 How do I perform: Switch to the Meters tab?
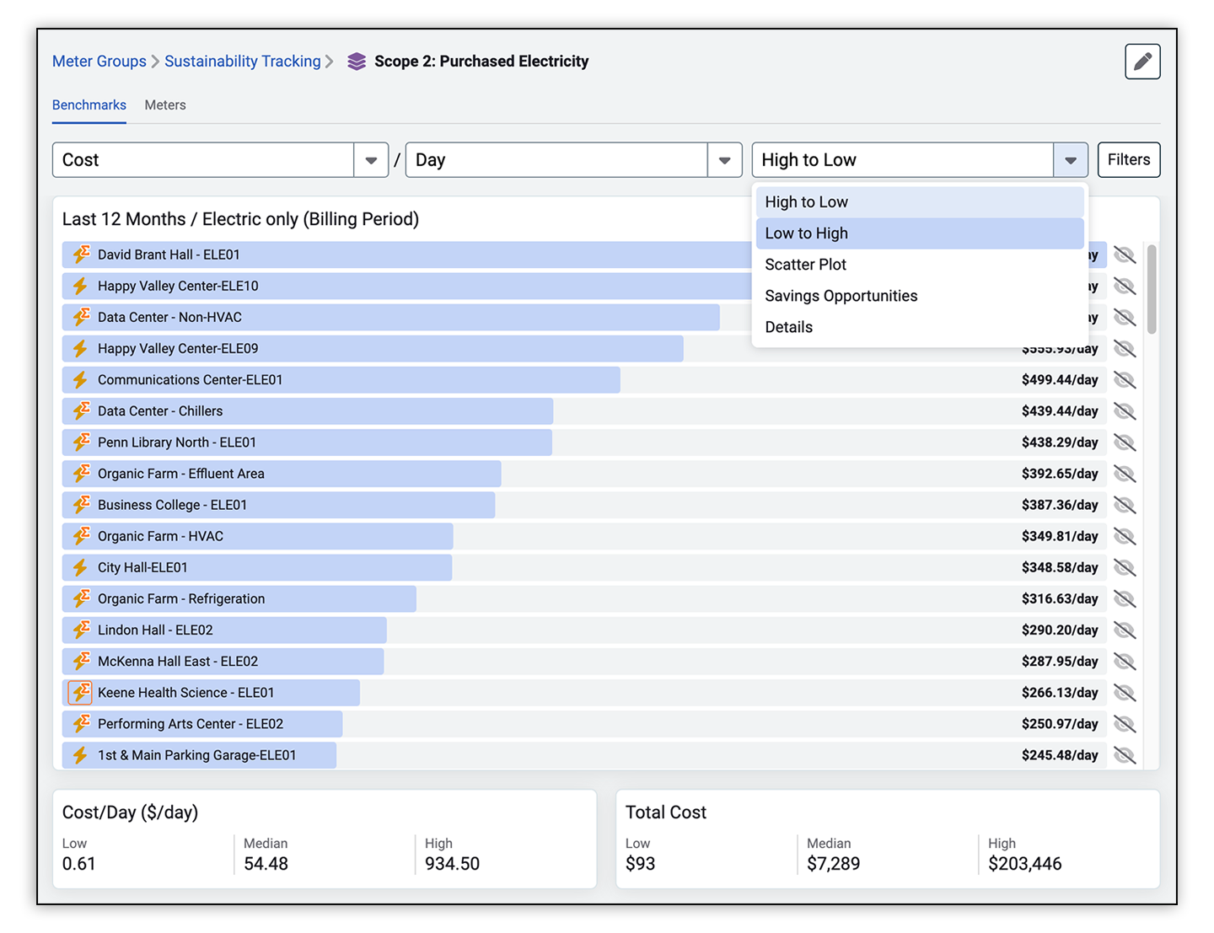coord(165,105)
